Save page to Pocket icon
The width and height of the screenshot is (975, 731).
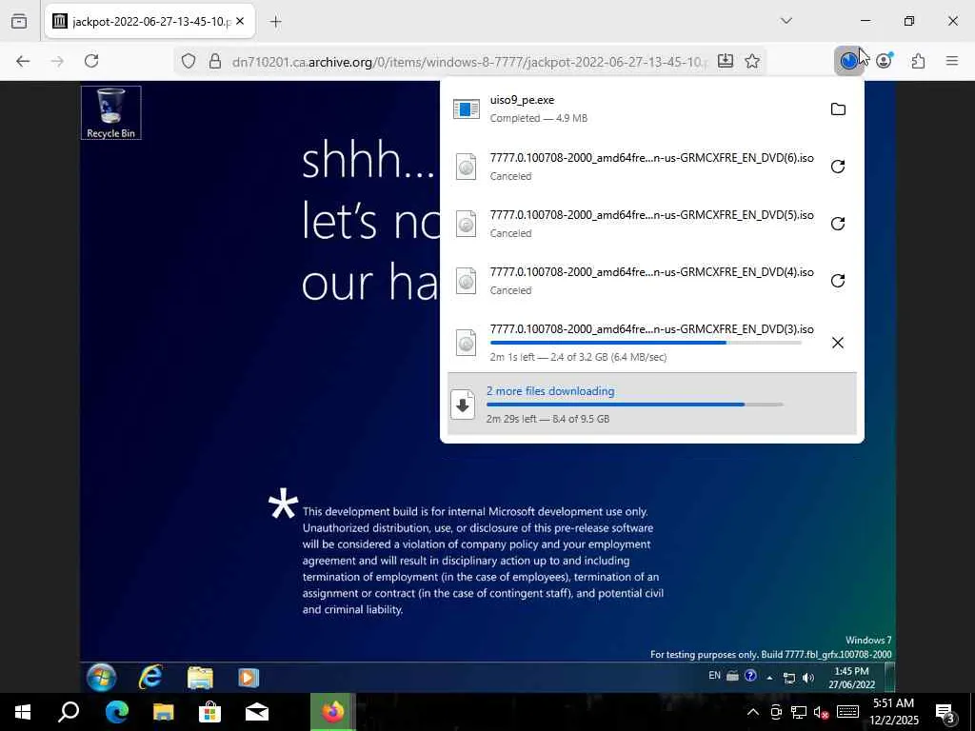pyautogui.click(x=725, y=61)
